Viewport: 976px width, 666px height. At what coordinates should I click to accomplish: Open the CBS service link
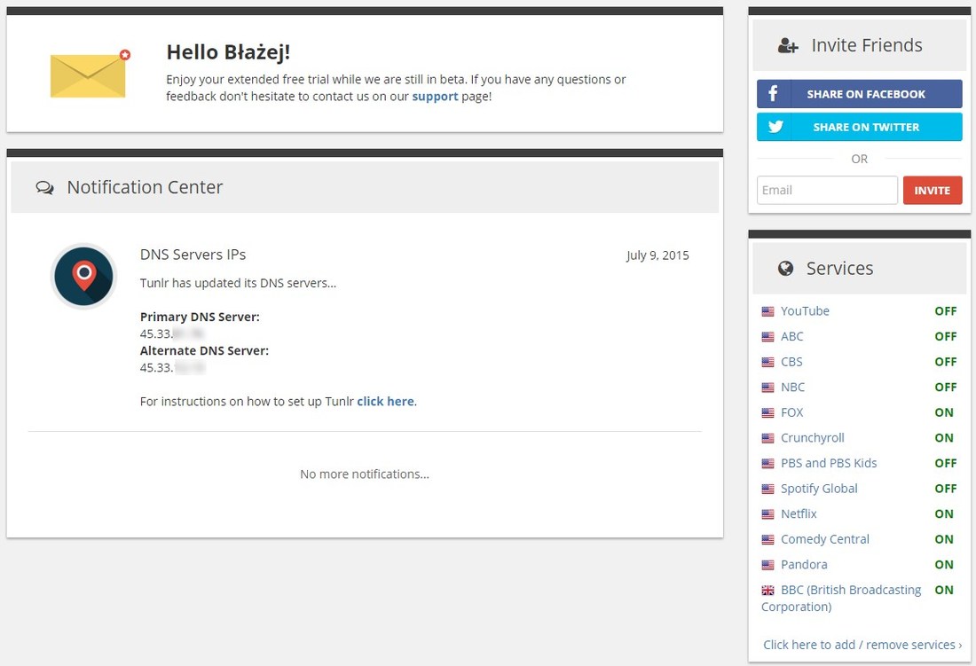(791, 362)
